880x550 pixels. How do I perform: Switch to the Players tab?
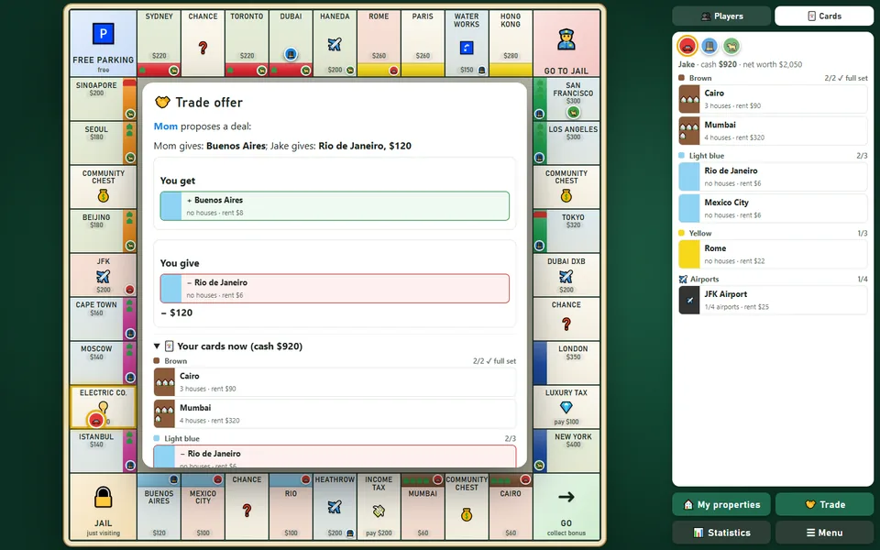coord(721,16)
